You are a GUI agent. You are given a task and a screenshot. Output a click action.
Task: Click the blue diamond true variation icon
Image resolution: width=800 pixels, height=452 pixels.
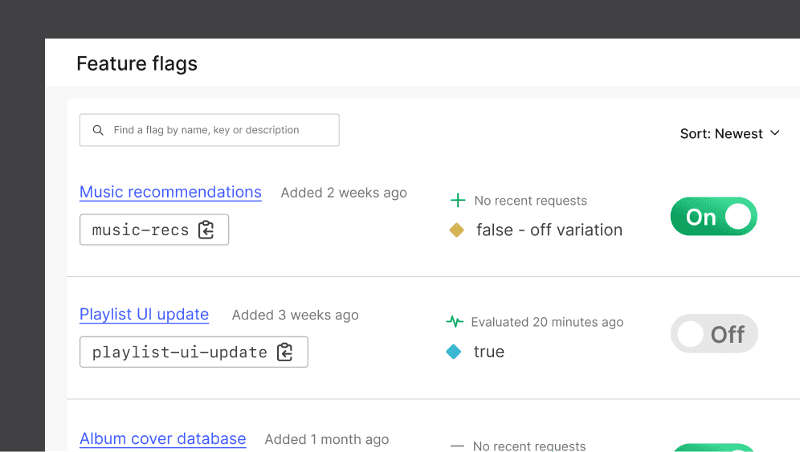pos(454,352)
